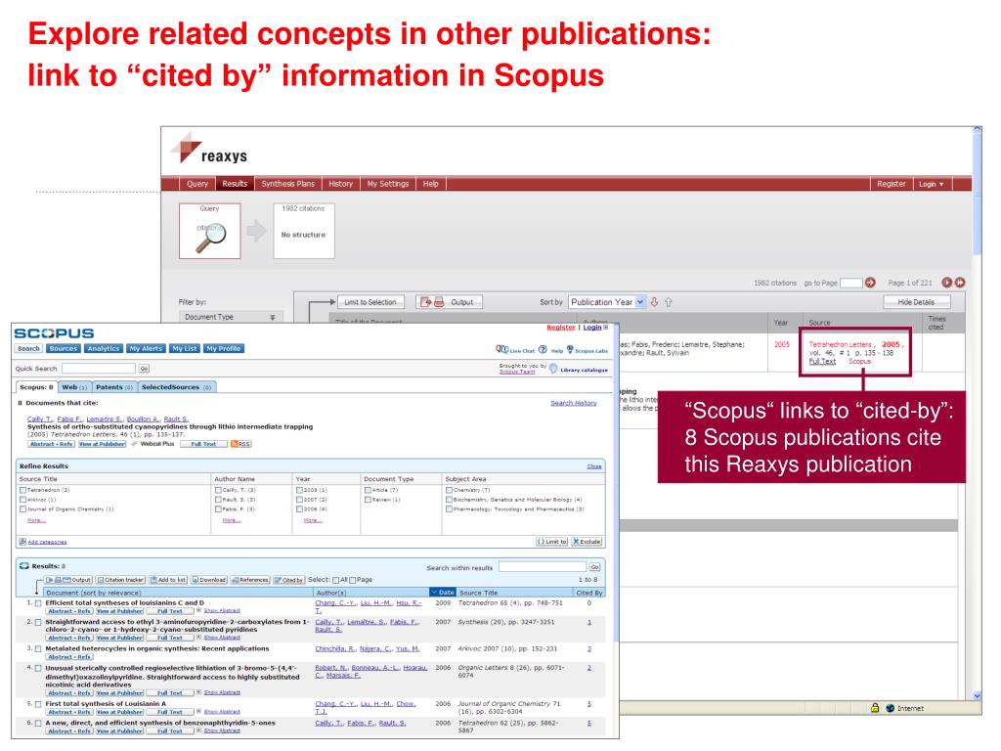Click the Scopus link in Reaxys source cell
This screenshot has height=751, width=1001.
point(859,362)
